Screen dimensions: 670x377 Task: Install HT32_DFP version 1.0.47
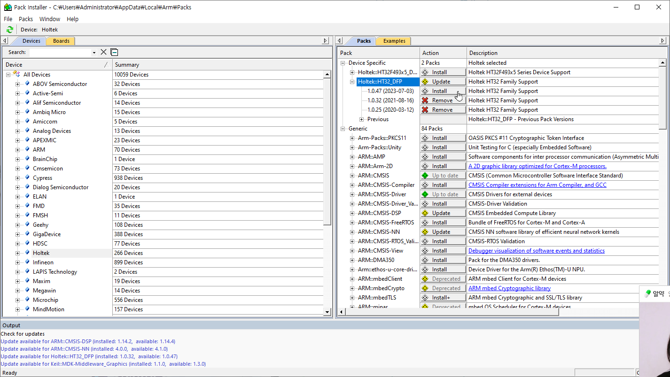tap(443, 91)
